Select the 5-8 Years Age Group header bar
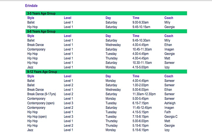Viewport: 212px width, 132px height. [106, 31]
